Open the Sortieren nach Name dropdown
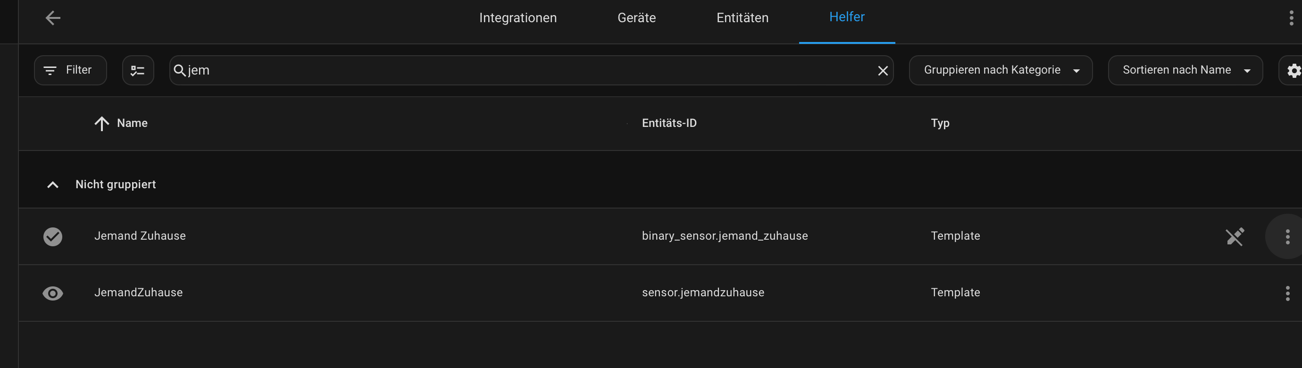Image resolution: width=1302 pixels, height=368 pixels. click(1185, 70)
